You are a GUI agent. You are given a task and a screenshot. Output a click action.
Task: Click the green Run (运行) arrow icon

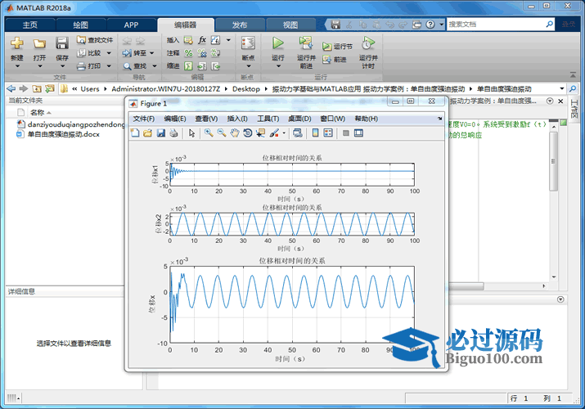tap(277, 43)
